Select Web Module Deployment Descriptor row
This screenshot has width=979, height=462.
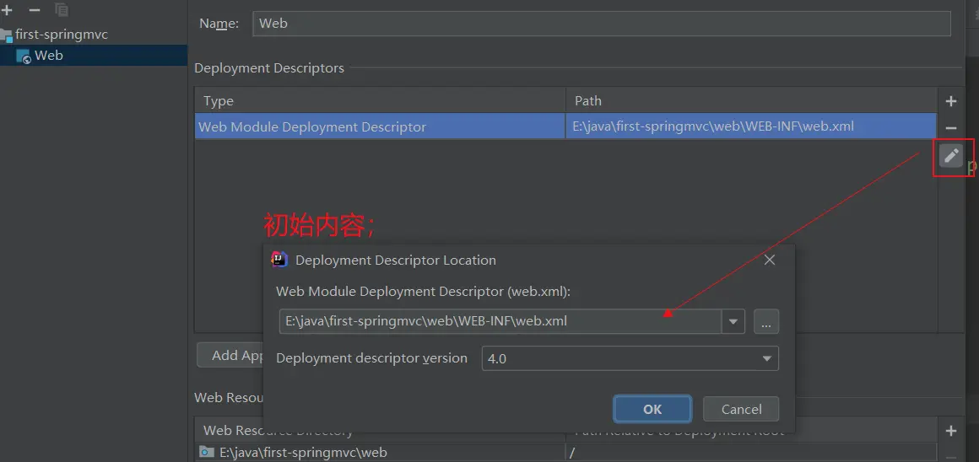click(565, 126)
